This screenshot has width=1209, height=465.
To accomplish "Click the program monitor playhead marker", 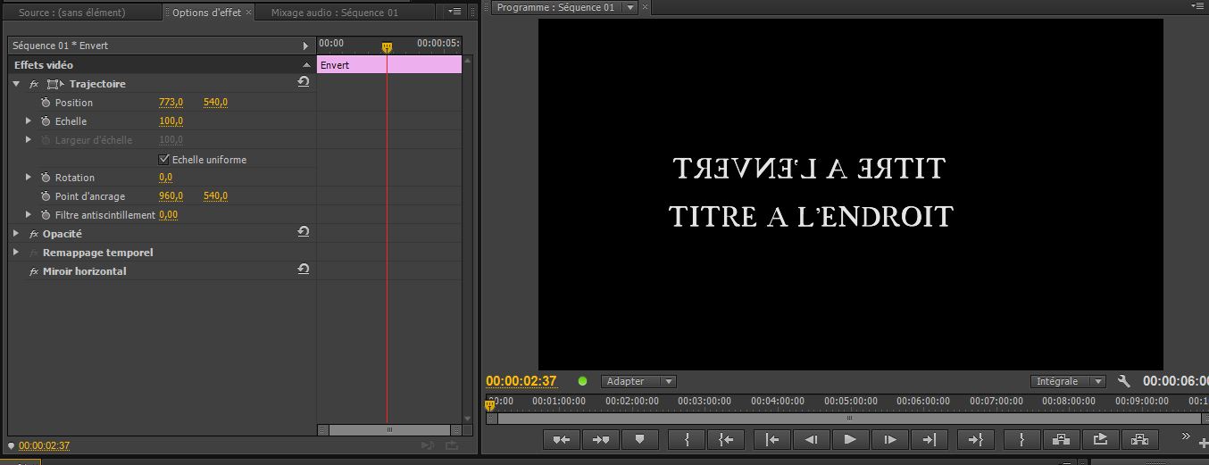I will point(489,406).
